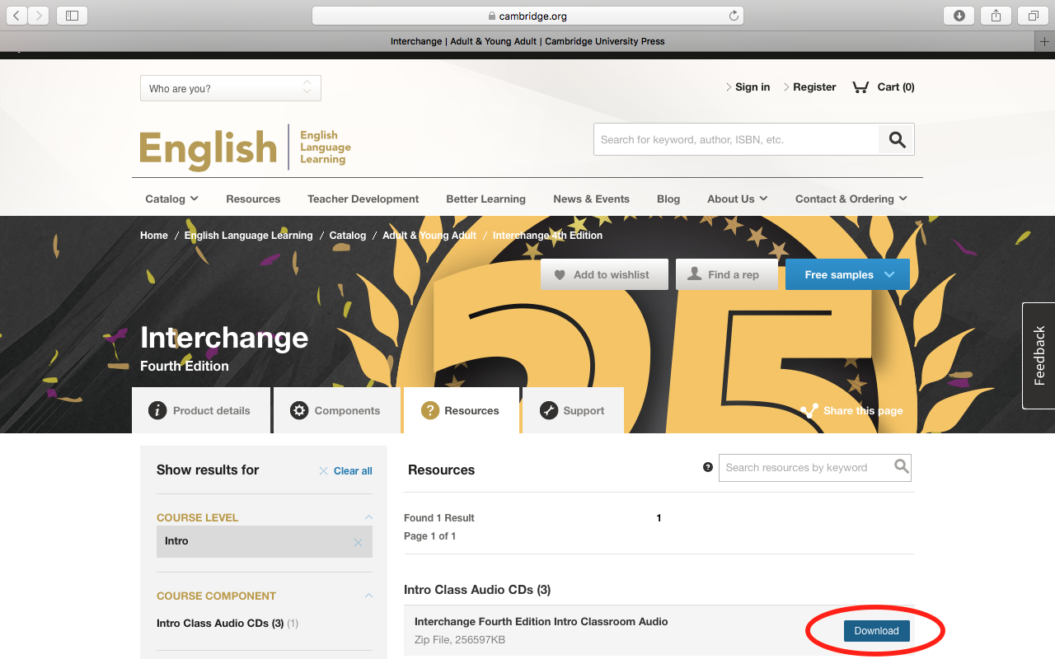Go to Home breadcrumb

[154, 236]
